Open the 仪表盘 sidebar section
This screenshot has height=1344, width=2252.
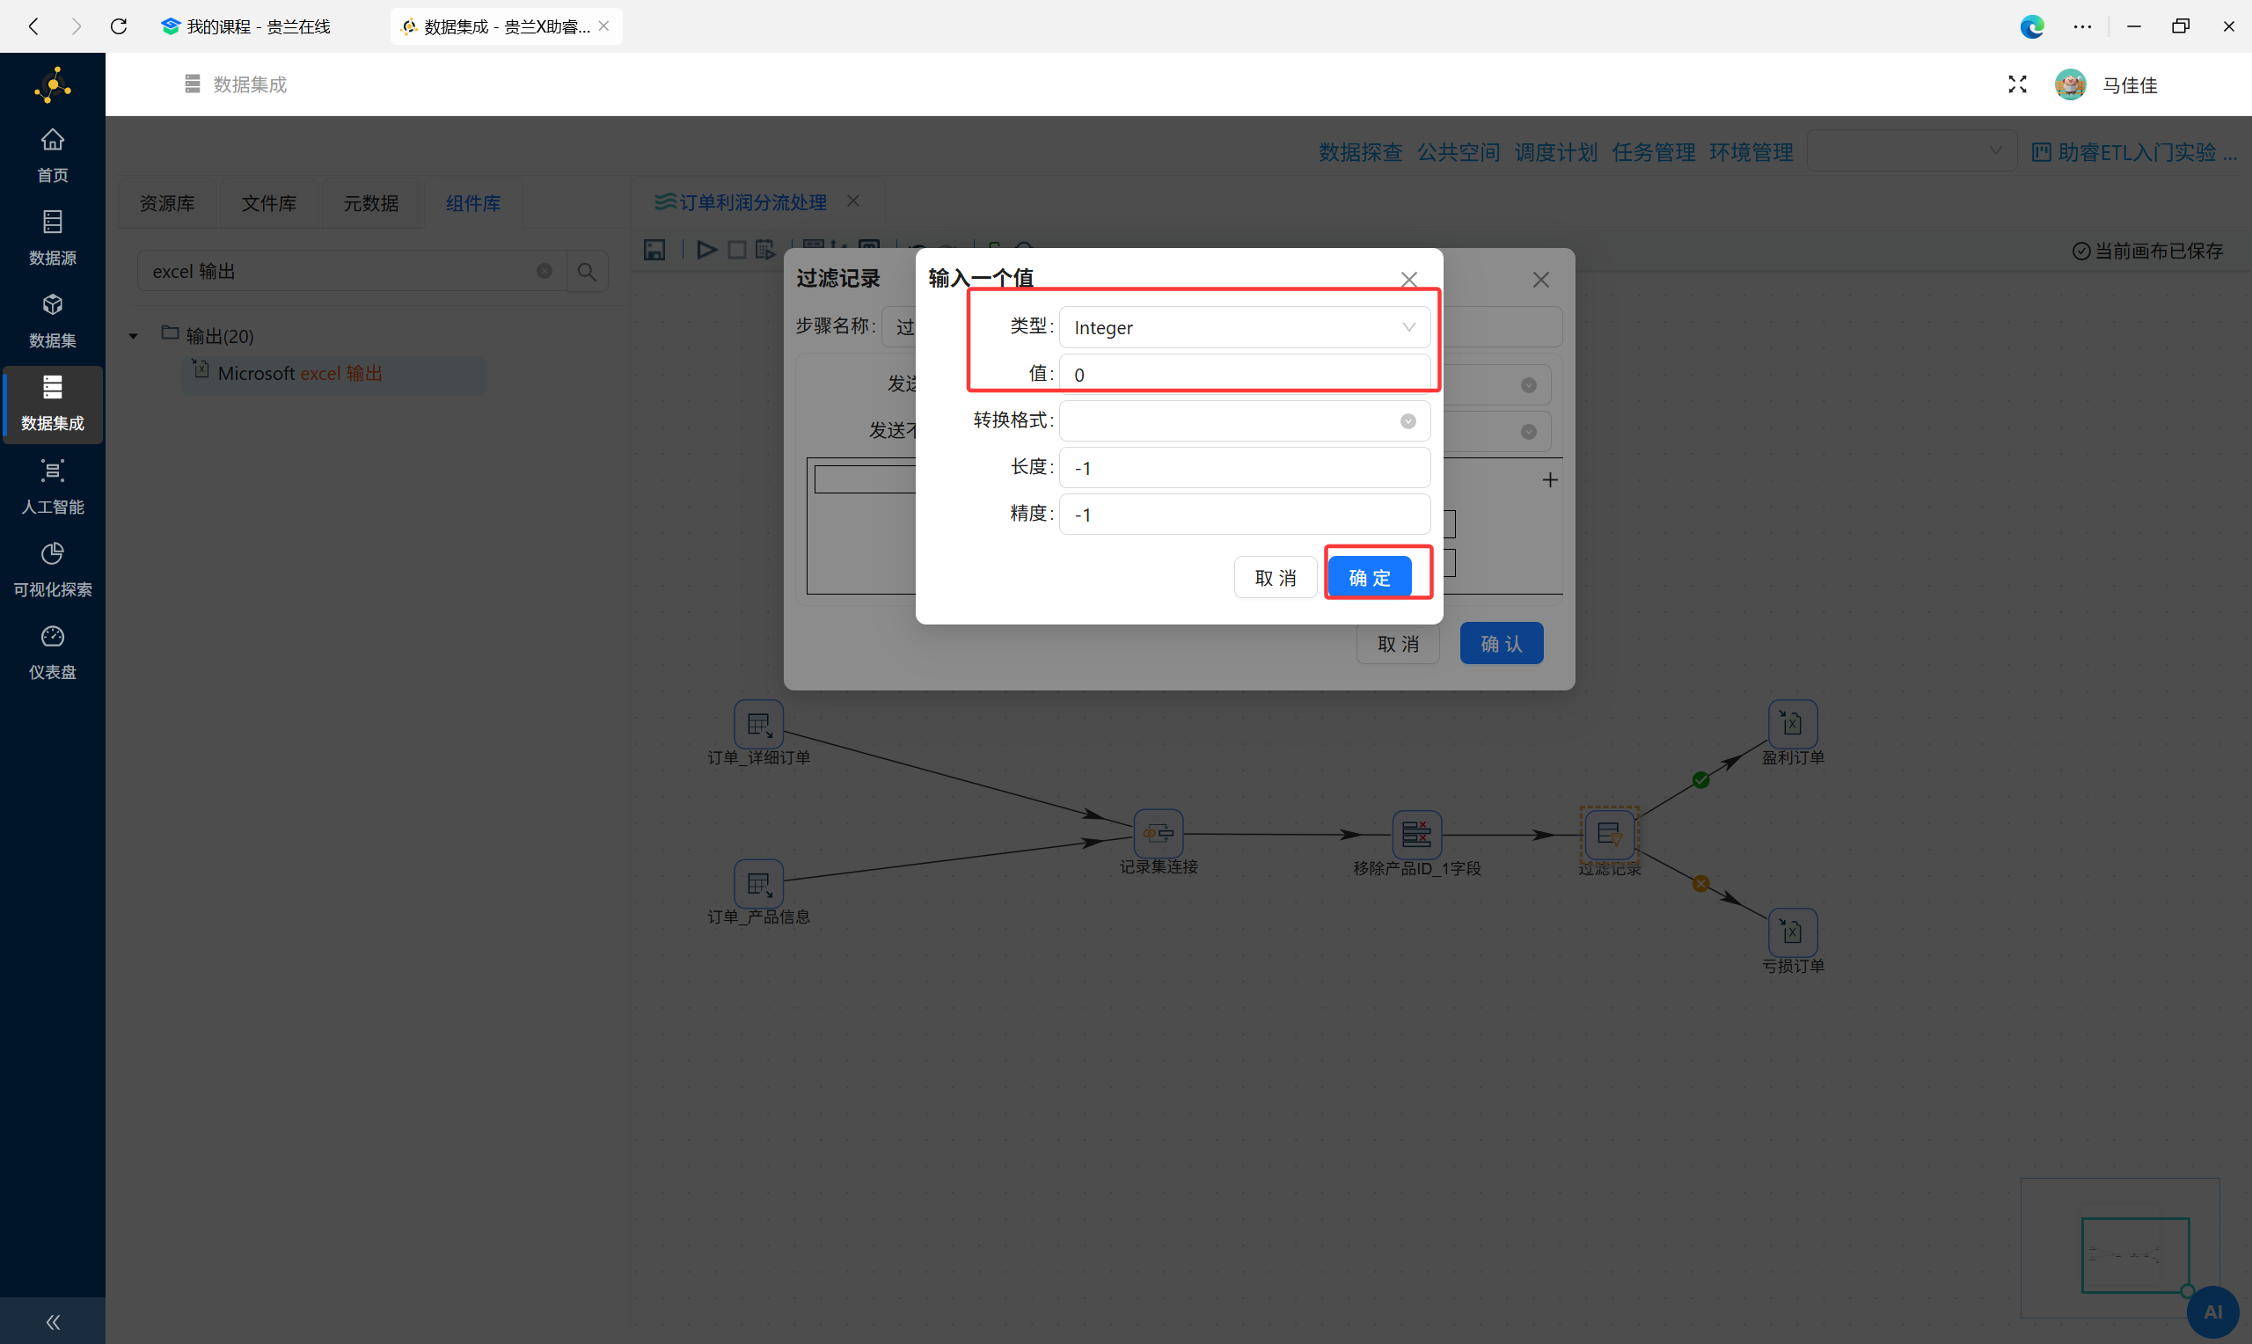pos(53,652)
